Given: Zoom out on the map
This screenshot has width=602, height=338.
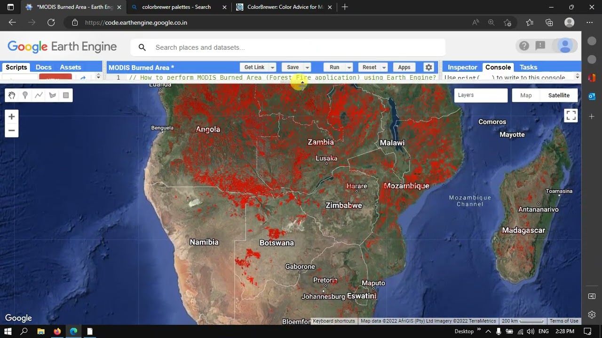Looking at the screenshot, I should (x=12, y=131).
